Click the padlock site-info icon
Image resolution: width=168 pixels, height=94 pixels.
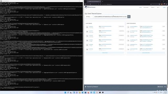100,4
